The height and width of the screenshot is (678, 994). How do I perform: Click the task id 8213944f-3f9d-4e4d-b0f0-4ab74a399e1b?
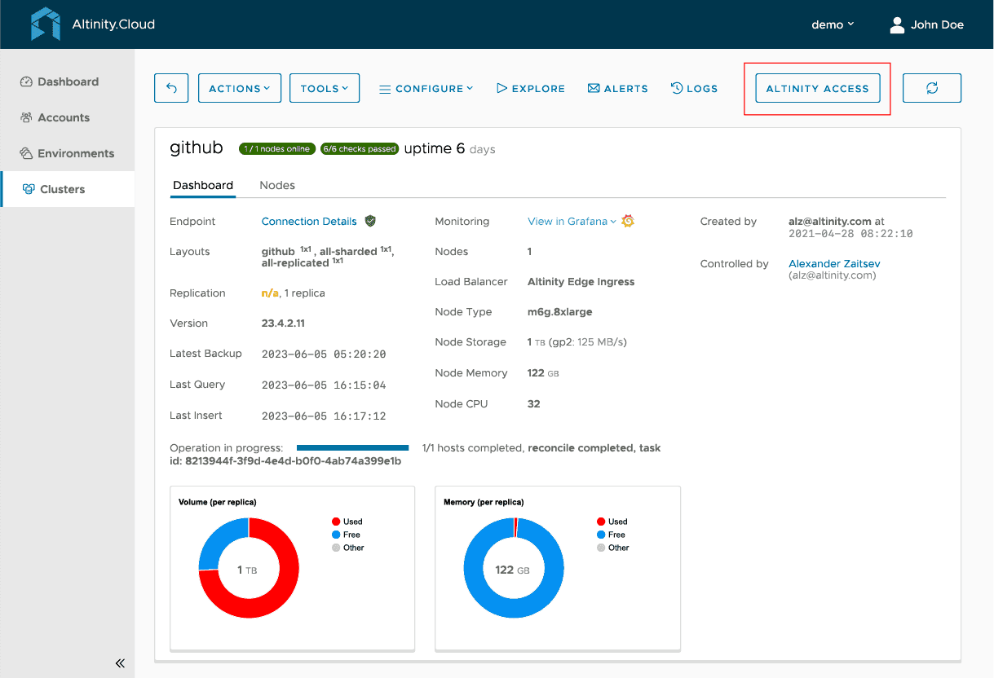click(x=292, y=461)
